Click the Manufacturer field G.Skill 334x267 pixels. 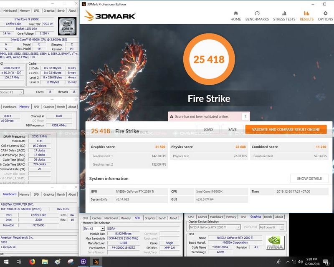coord(123,243)
